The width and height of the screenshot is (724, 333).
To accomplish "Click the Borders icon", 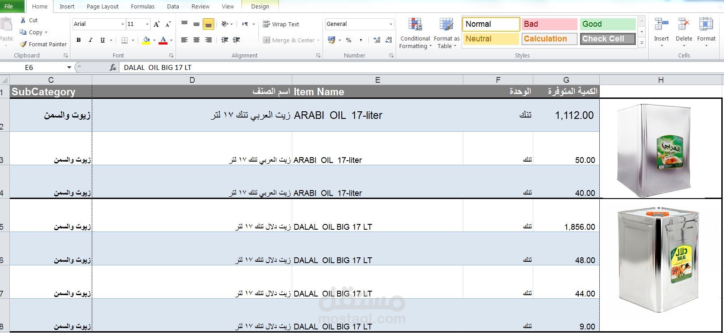I will click(x=124, y=40).
